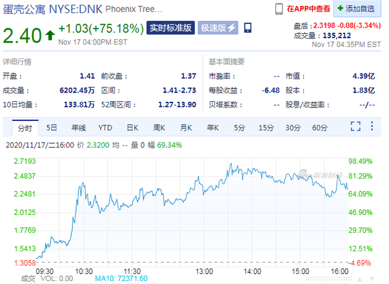Click the -4.69% percent axis label
The width and height of the screenshot is (389, 284).
tap(360, 262)
